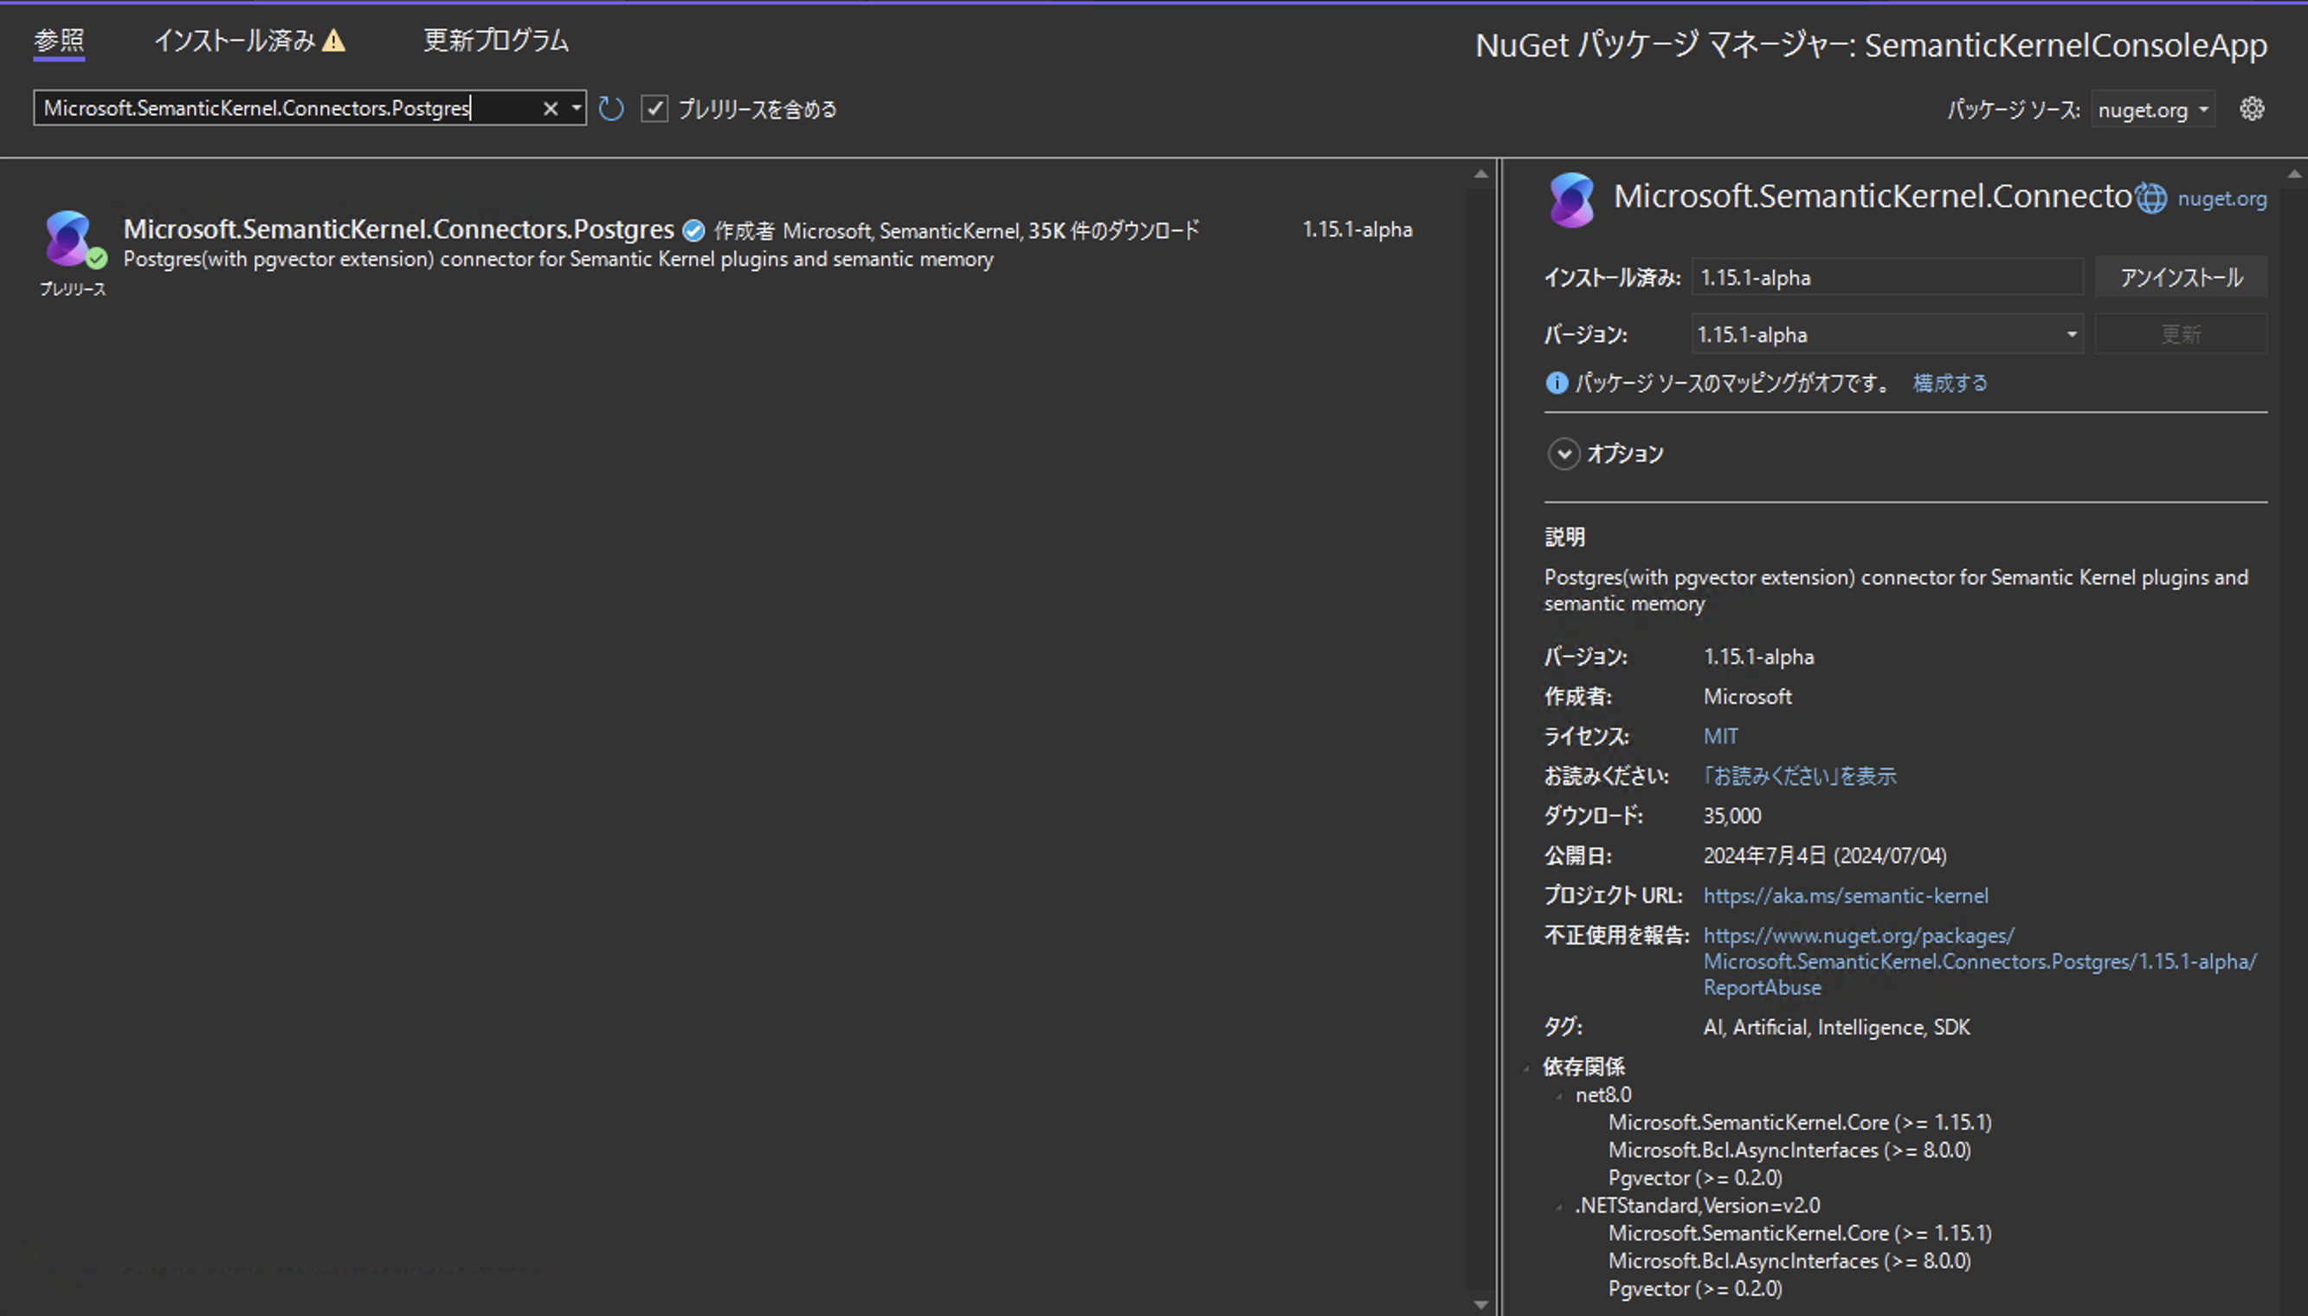
Task: Click the アンインストール button
Action: [2180, 276]
